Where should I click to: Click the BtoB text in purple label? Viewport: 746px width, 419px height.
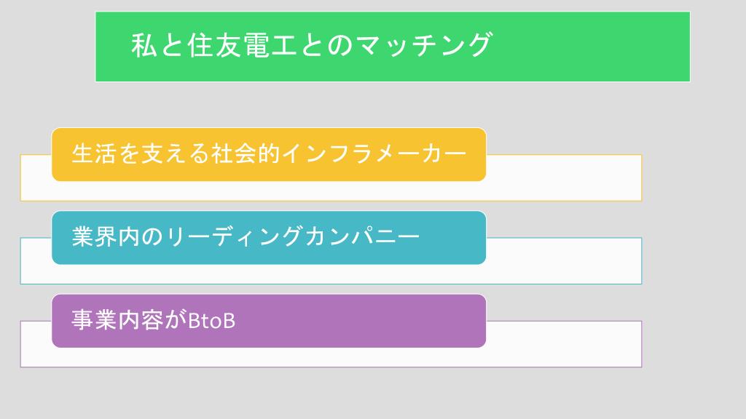[212, 321]
